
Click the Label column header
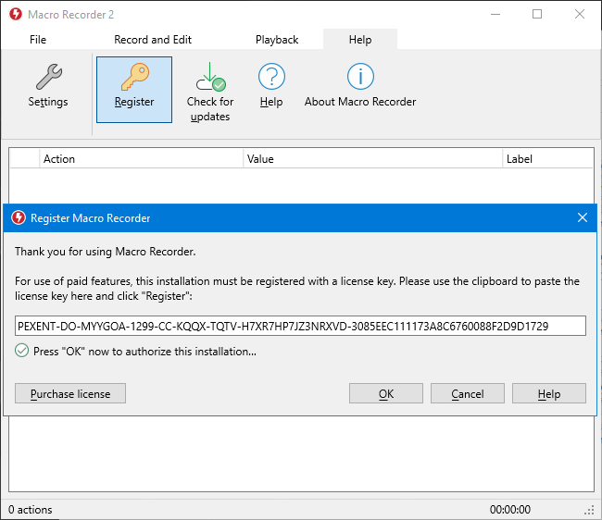pos(548,159)
